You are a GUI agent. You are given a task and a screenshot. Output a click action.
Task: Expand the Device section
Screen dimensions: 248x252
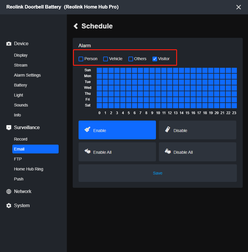click(x=21, y=43)
